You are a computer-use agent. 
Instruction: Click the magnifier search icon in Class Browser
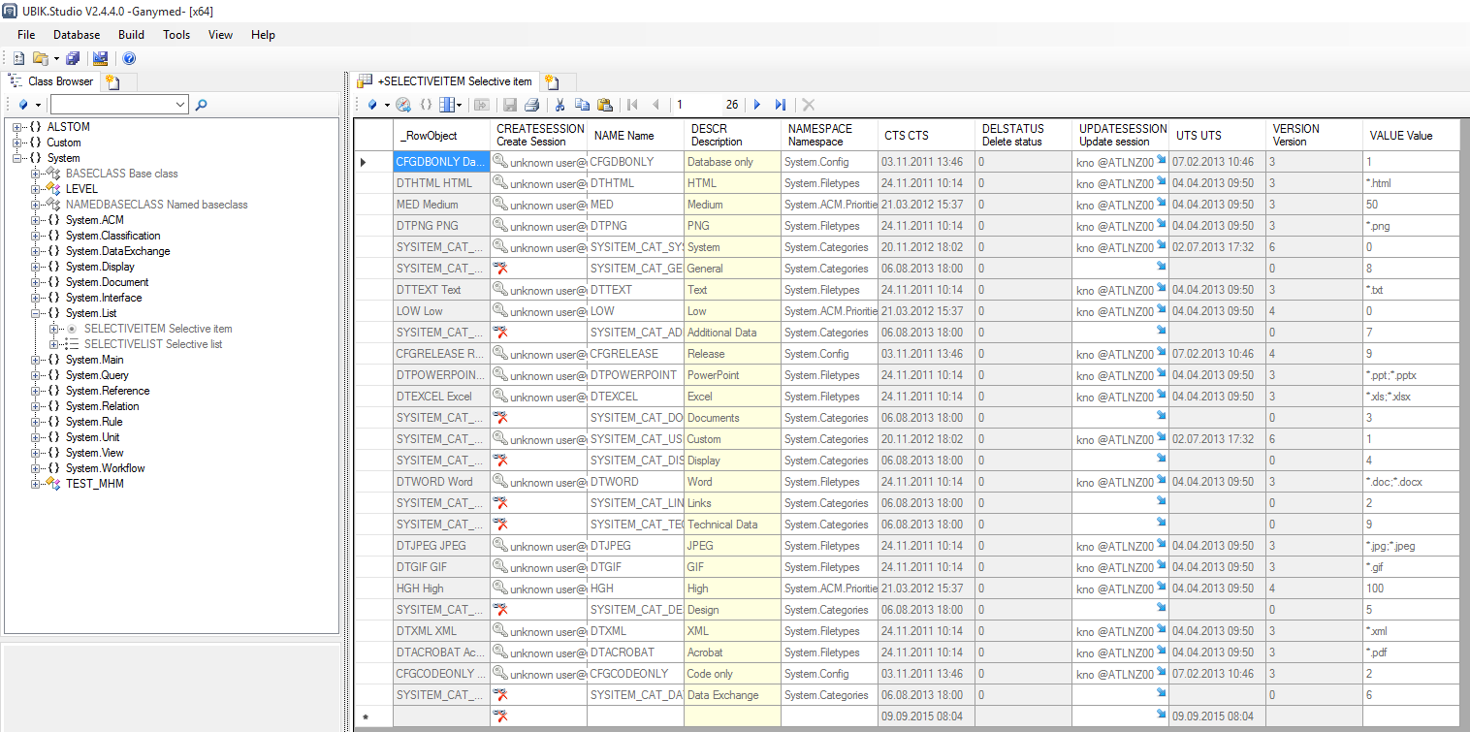click(x=201, y=105)
